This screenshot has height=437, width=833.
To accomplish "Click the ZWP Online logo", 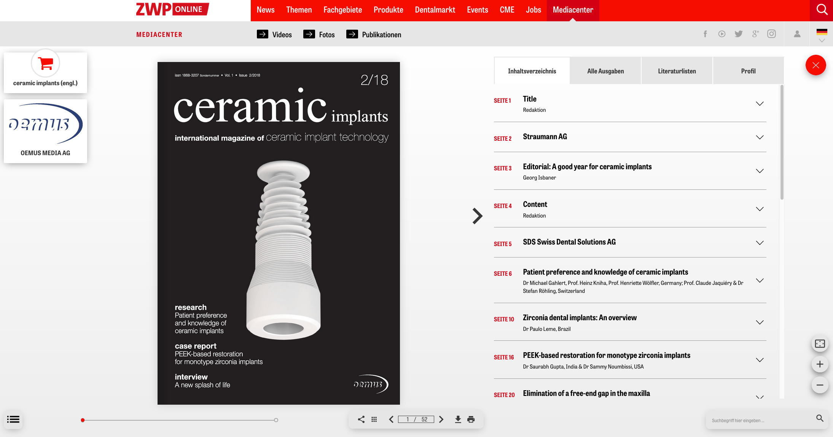I will (x=172, y=9).
